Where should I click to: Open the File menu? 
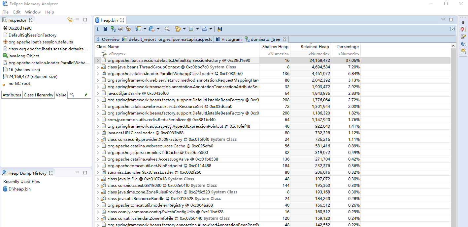[5, 12]
